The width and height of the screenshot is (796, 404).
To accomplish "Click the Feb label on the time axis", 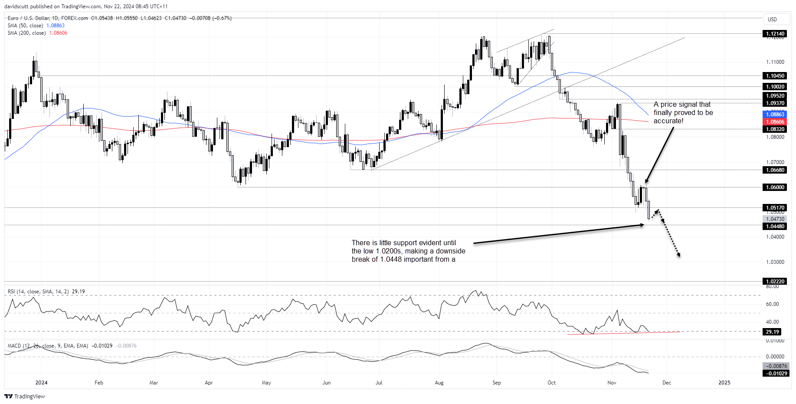I will (x=99, y=383).
